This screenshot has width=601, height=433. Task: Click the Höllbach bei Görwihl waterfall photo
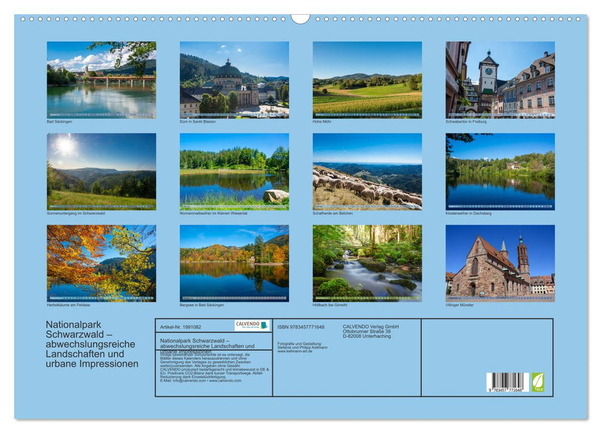tap(367, 263)
